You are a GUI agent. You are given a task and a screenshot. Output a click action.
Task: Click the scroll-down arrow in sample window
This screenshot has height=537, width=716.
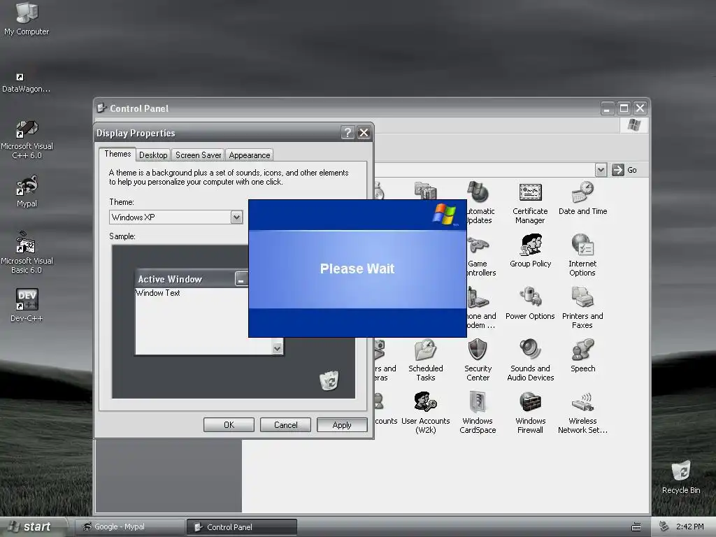point(277,348)
